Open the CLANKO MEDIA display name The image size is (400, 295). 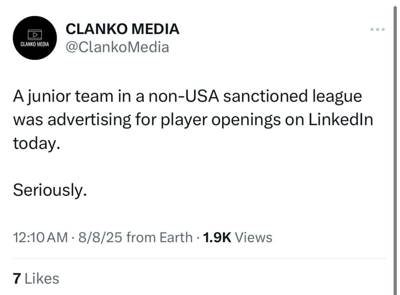123,28
